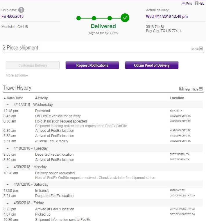The width and height of the screenshot is (206, 222).
Task: Collapse the 4/07/2018 Saturday group
Action: click(8, 184)
